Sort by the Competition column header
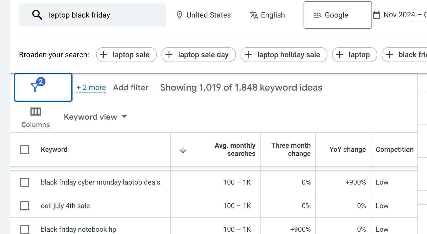Image resolution: width=427 pixels, height=234 pixels. 394,149
